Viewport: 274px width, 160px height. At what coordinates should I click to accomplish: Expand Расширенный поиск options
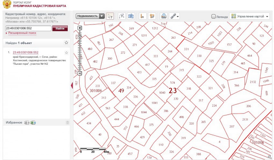coord(22,33)
